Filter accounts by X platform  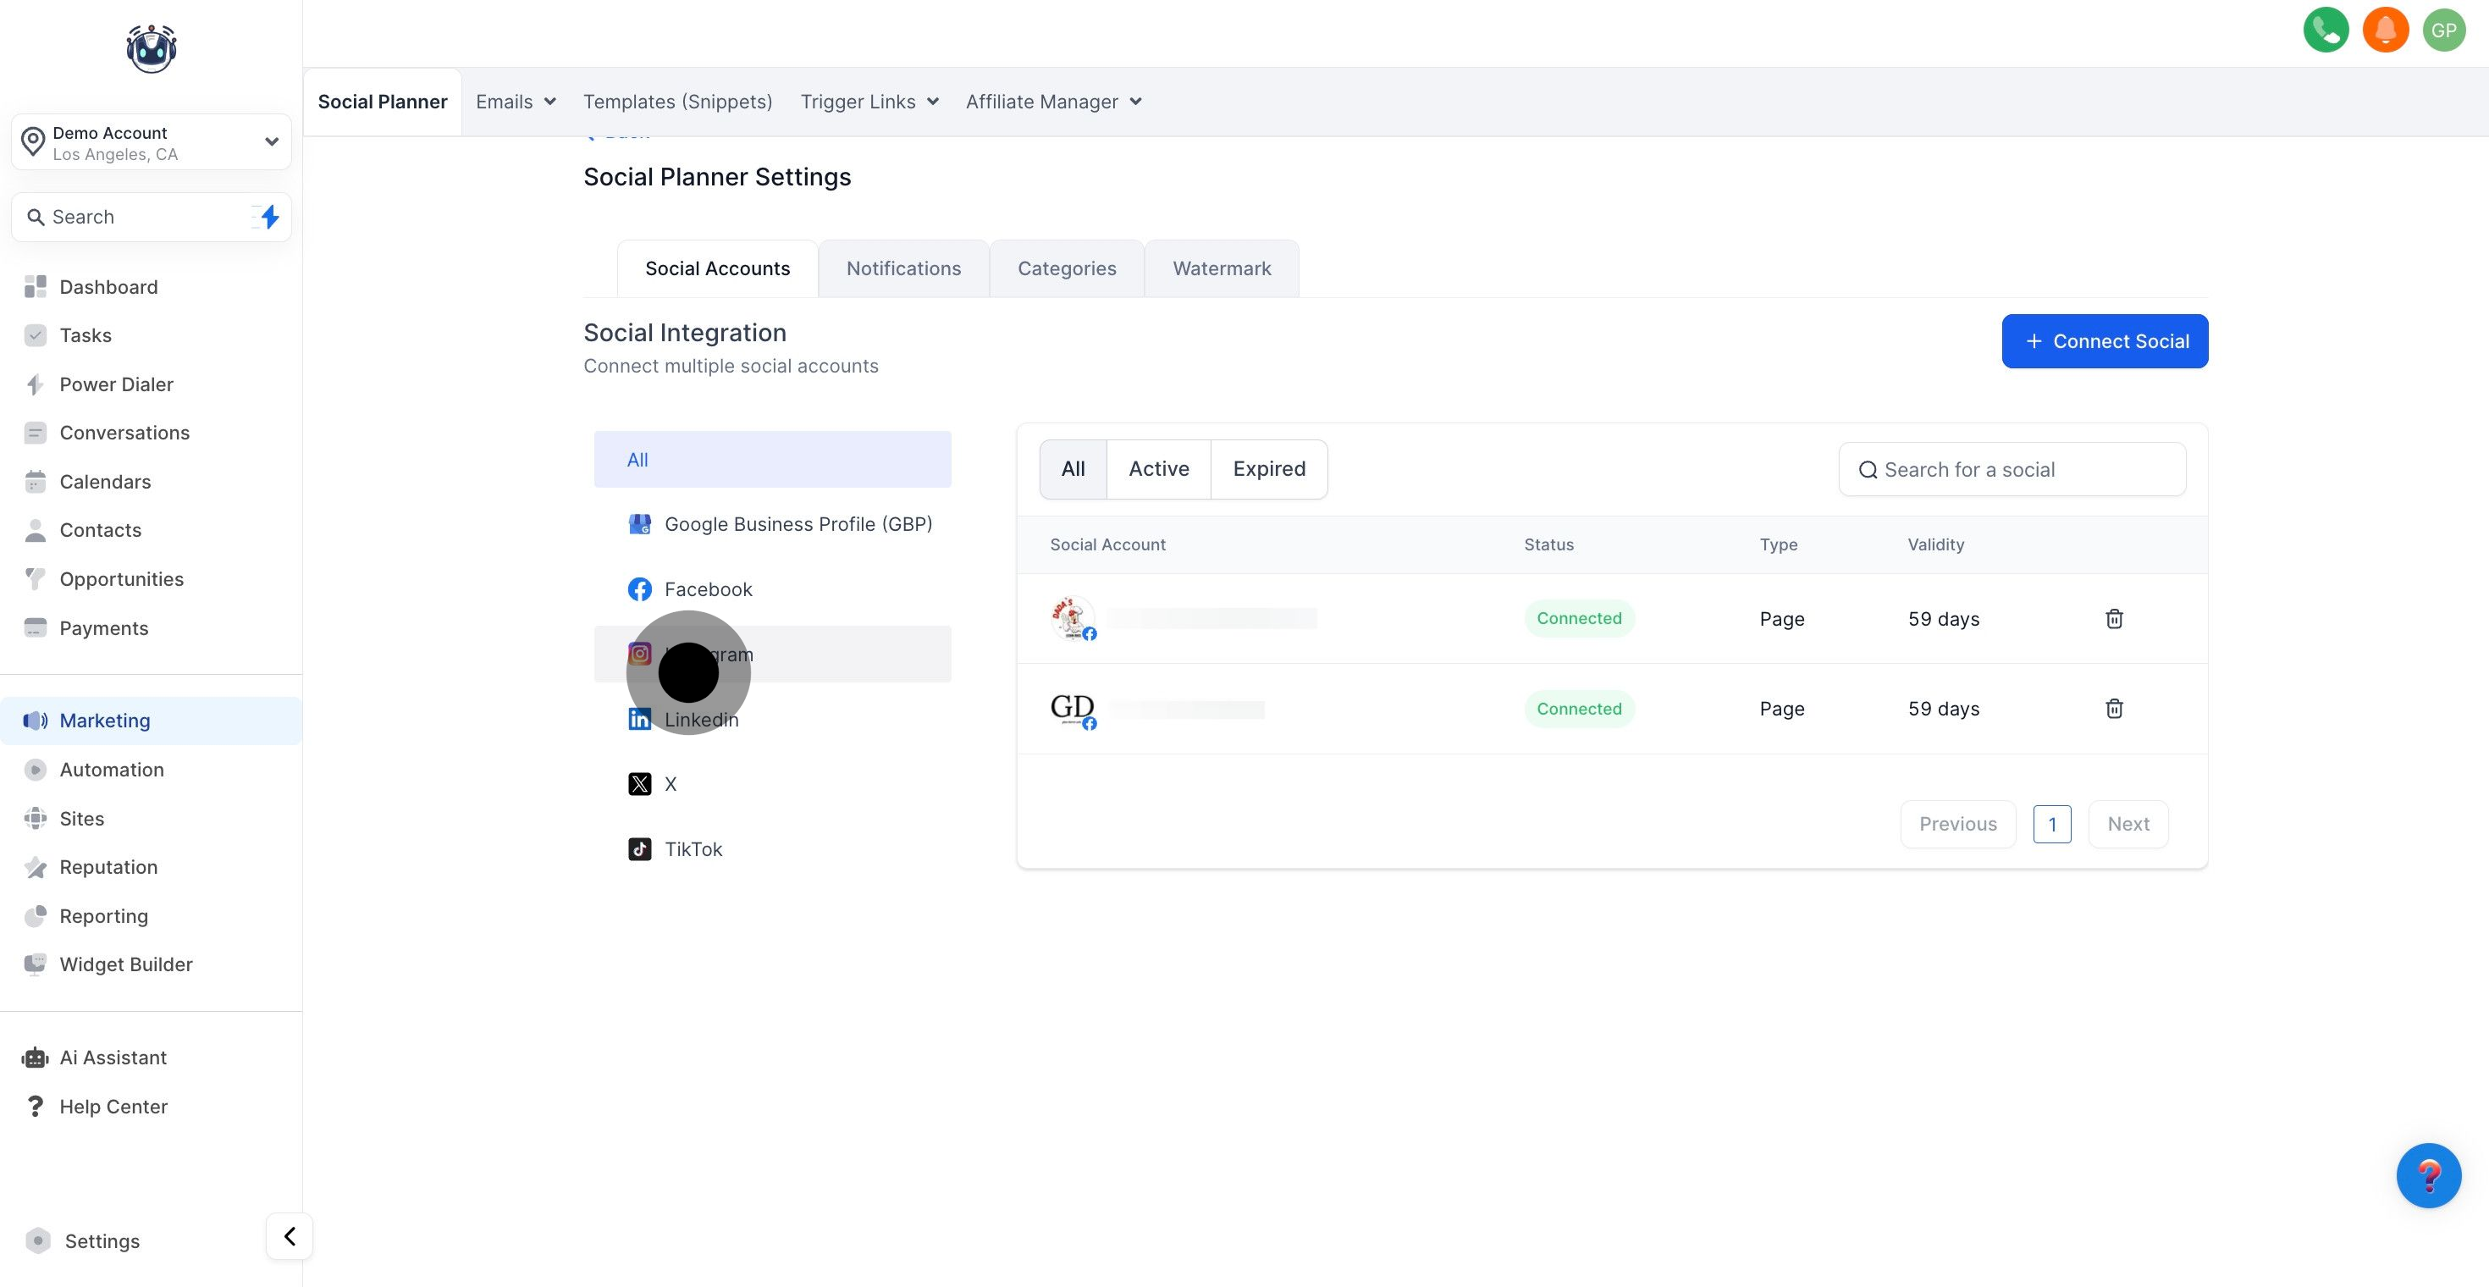tap(669, 783)
